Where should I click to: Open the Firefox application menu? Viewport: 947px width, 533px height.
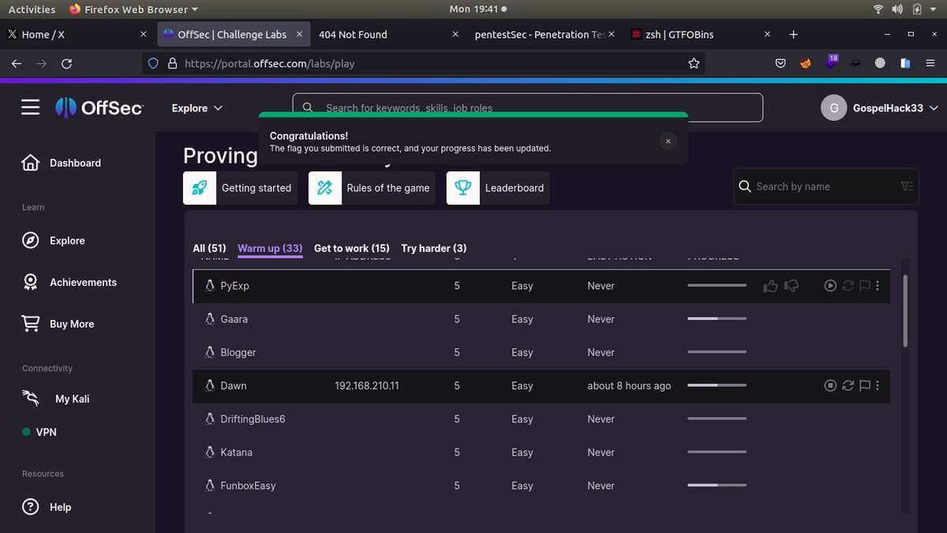tap(930, 63)
